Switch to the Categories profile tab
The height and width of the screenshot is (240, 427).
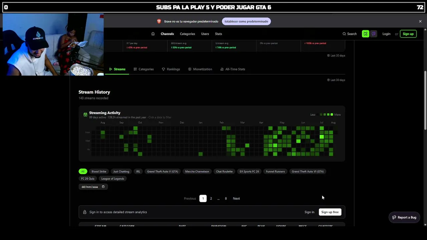coord(143,69)
